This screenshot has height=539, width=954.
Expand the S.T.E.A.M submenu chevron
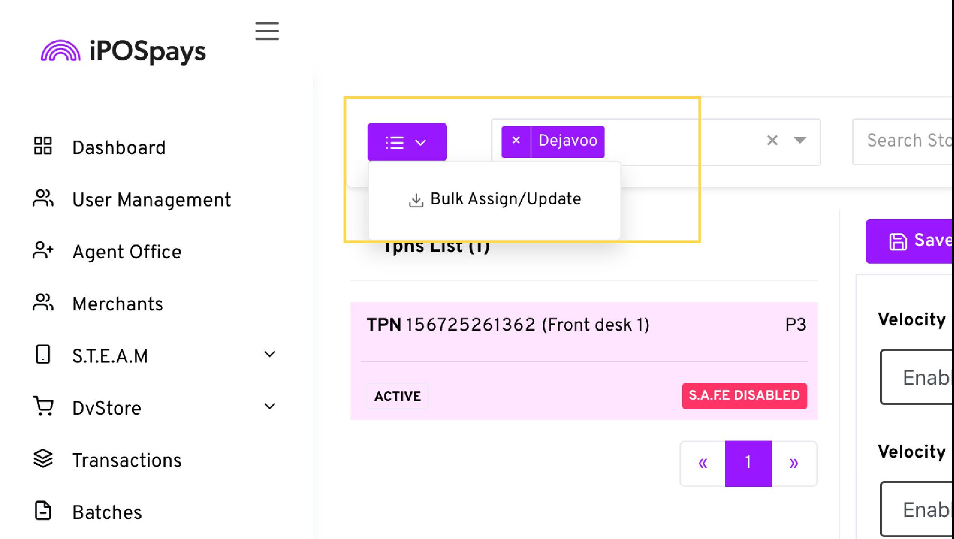coord(270,354)
